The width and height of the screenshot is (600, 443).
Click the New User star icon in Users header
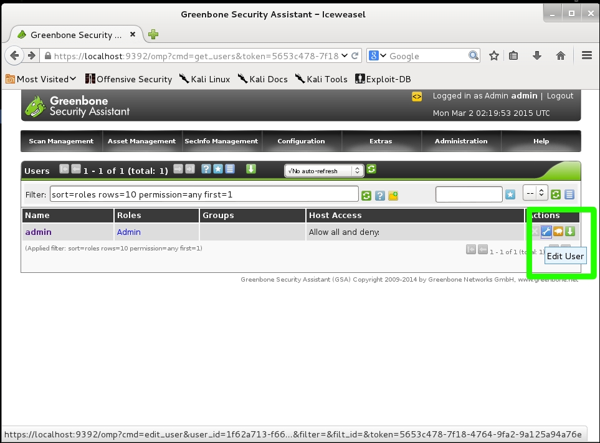[217, 169]
